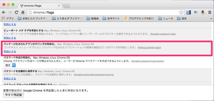Open the プログラミングの勉強 bookmark
This screenshot has height=101, width=214.
(x=139, y=18)
